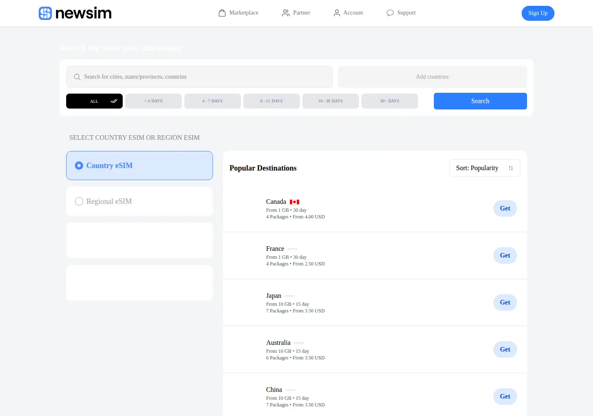Toggle the 4 - 7 DAYS filter
599x416 pixels.
coord(213,101)
